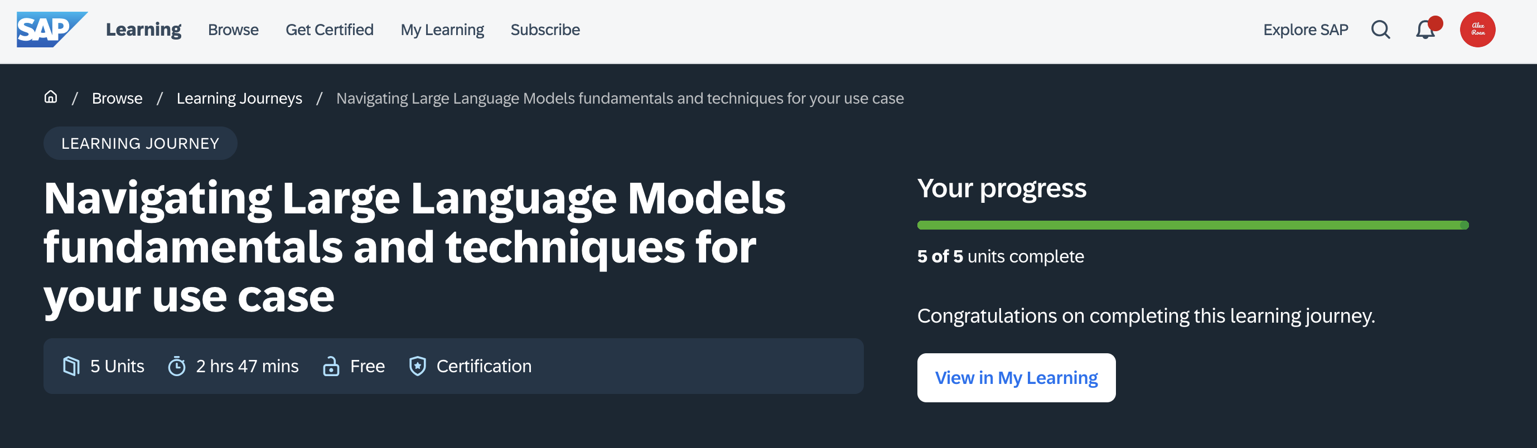This screenshot has width=1537, height=448.
Task: Open the notifications bell
Action: (x=1425, y=29)
